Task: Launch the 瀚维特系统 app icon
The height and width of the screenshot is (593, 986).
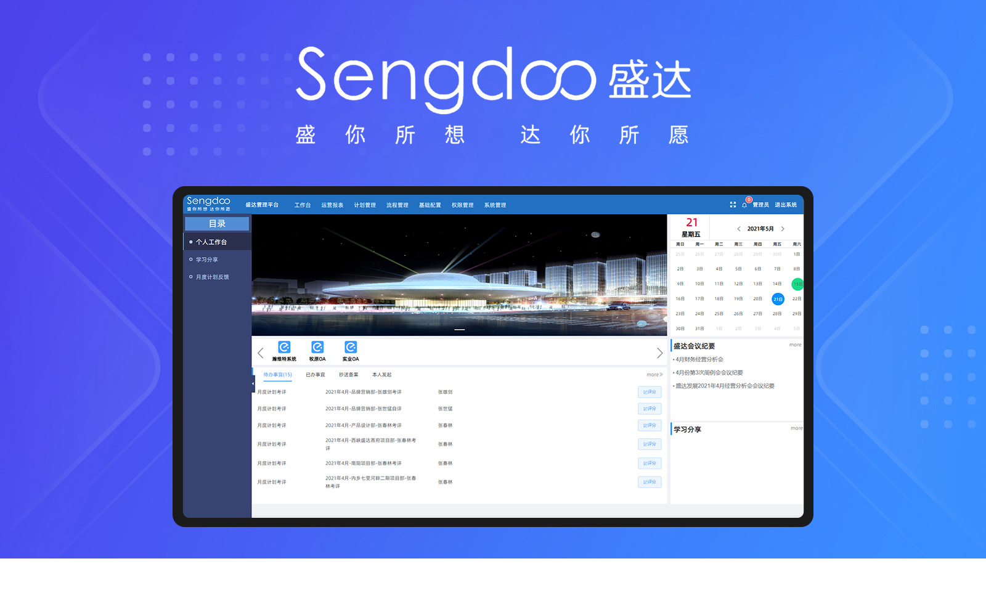Action: point(284,348)
